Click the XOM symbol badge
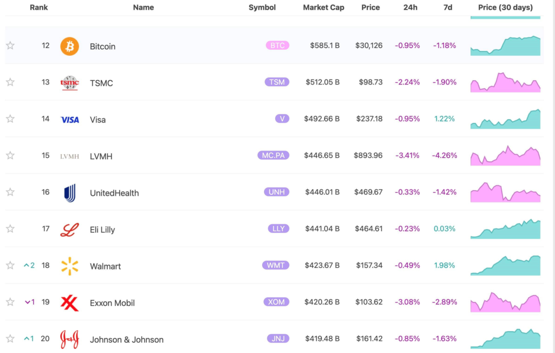 pyautogui.click(x=276, y=302)
